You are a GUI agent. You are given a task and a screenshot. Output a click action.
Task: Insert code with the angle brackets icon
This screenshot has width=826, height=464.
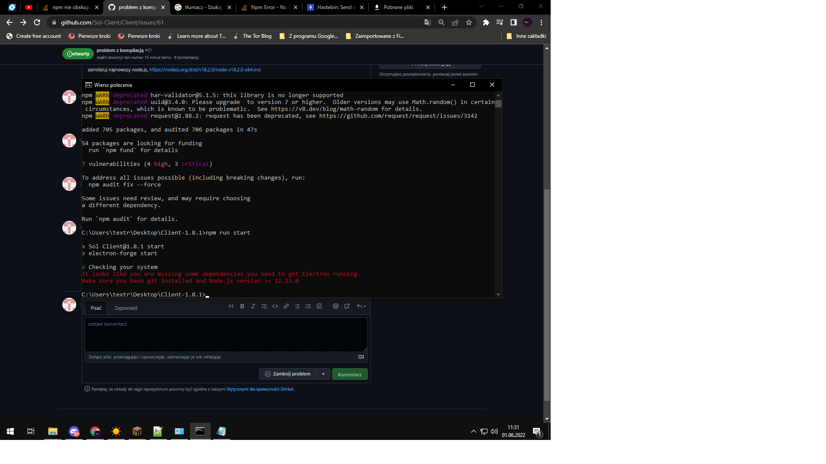pos(275,306)
